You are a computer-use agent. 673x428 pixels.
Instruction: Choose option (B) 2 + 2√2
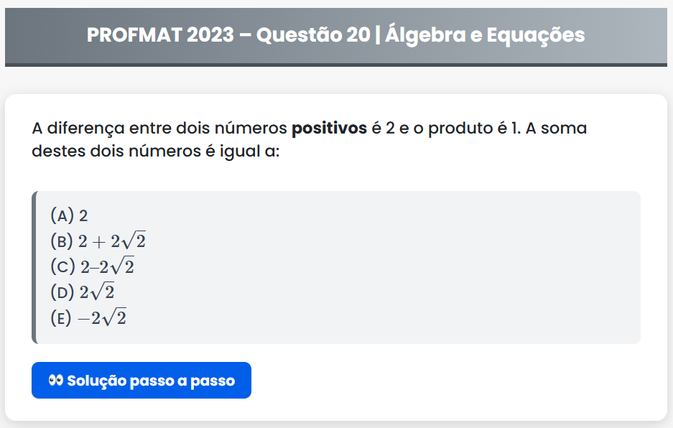(x=98, y=241)
